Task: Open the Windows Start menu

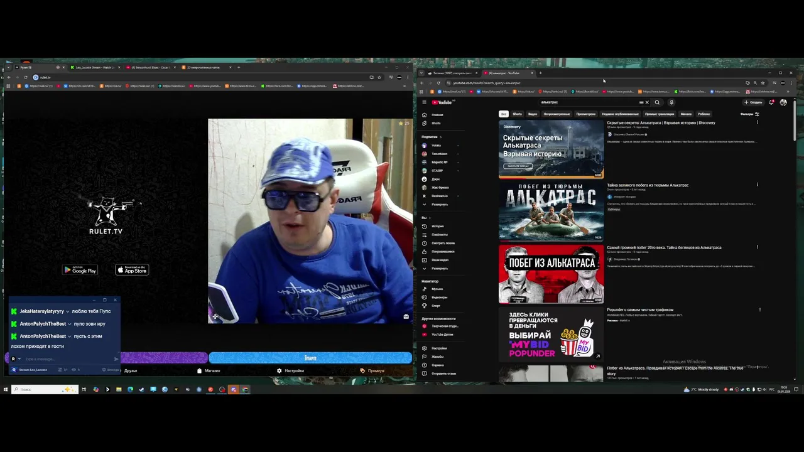Action: click(x=5, y=389)
